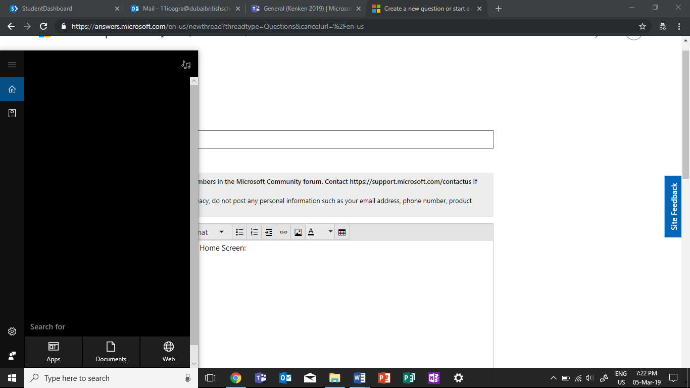Open the search panel hamburger menu
The width and height of the screenshot is (690, 388).
pos(12,65)
